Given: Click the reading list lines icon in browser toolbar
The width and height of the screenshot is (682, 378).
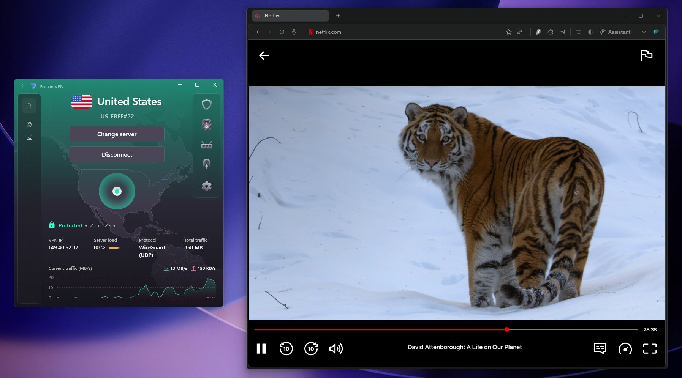Looking at the screenshot, I should 579,32.
